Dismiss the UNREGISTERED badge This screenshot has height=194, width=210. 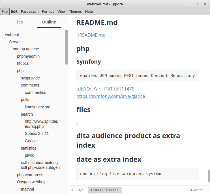117,190
